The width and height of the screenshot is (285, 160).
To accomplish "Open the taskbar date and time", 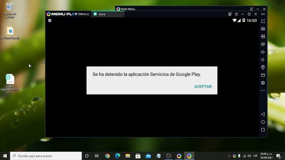I will pos(266,156).
